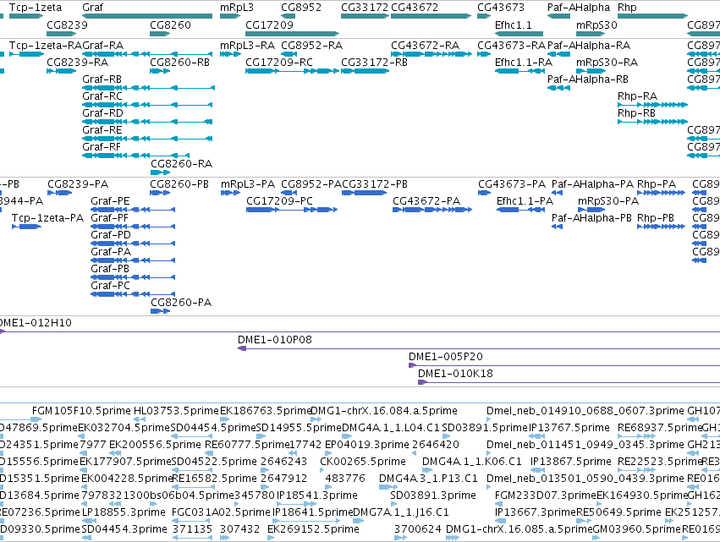Click the Dmel_neb_014910_0688_0607.3prime label
The height and width of the screenshot is (542, 720).
tap(585, 411)
